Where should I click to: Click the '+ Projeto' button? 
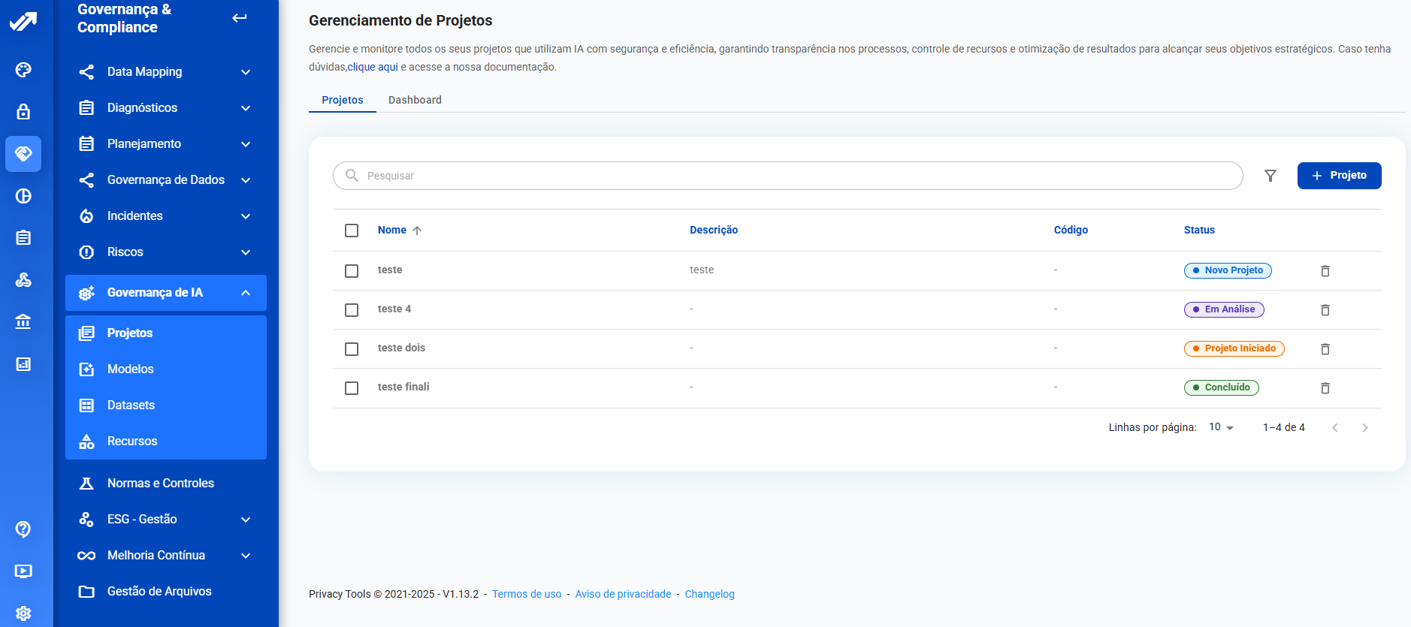pos(1339,176)
